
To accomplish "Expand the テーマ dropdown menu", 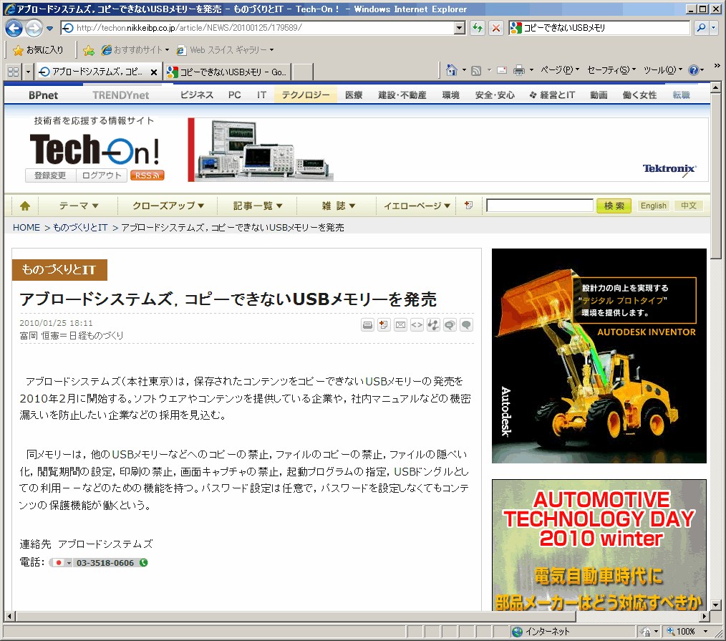I will coord(78,206).
